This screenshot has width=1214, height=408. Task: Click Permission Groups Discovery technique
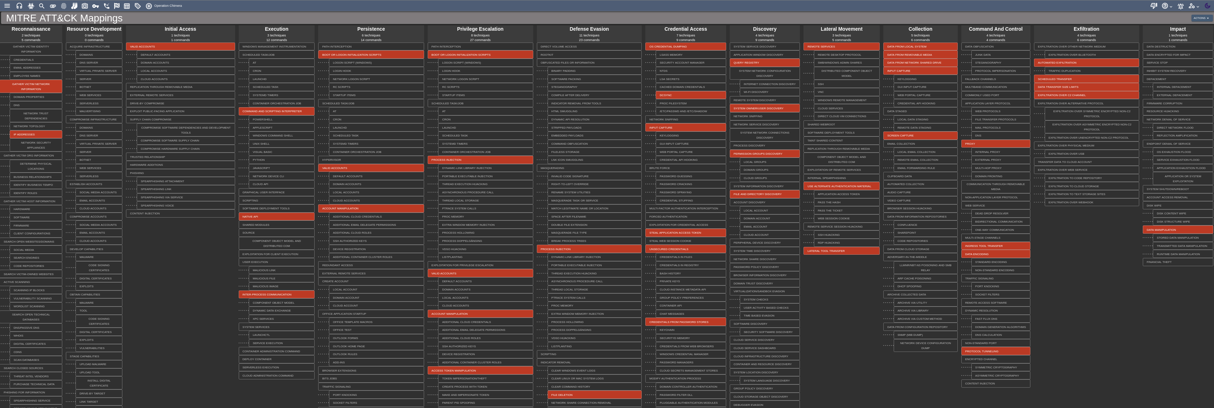(x=764, y=153)
